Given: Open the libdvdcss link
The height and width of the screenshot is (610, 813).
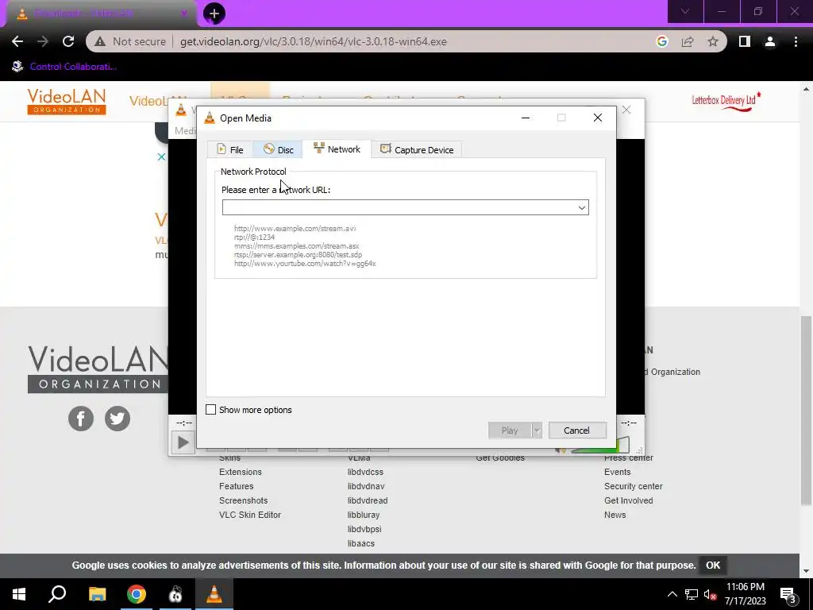Looking at the screenshot, I should tap(365, 472).
